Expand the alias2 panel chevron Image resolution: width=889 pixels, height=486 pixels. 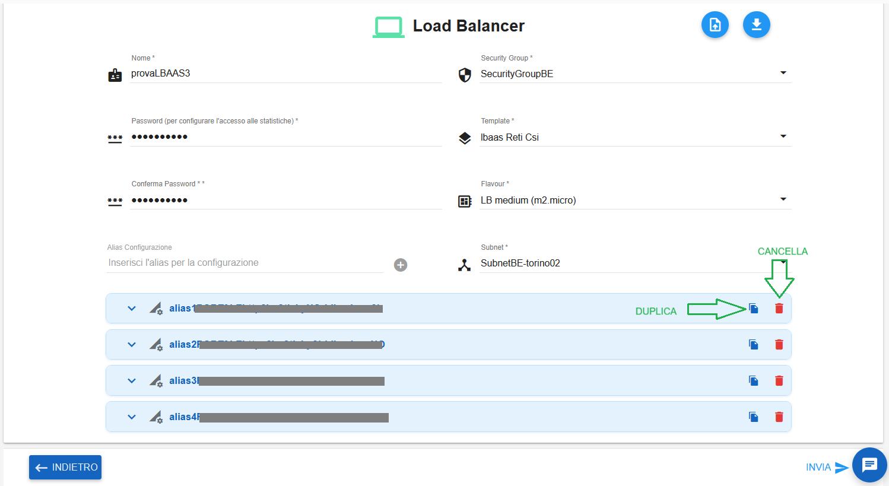[132, 345]
